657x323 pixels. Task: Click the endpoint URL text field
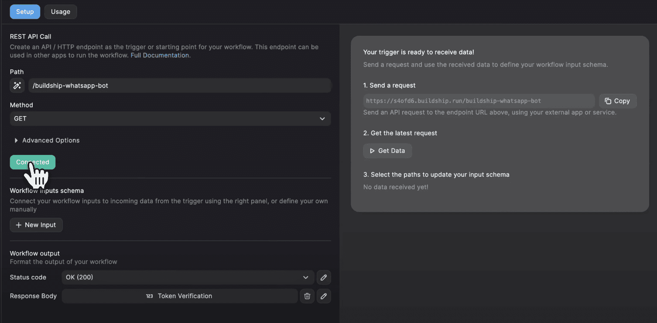[479, 101]
